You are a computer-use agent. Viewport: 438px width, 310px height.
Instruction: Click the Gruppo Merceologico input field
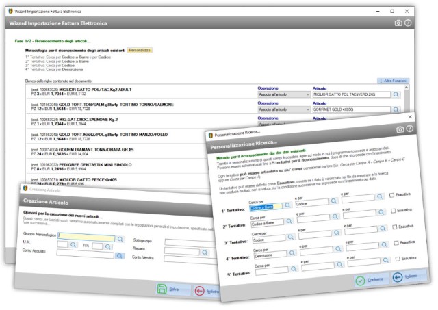(86, 235)
